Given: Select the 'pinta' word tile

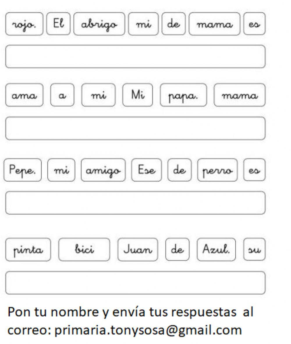Looking at the screenshot, I should tap(28, 250).
